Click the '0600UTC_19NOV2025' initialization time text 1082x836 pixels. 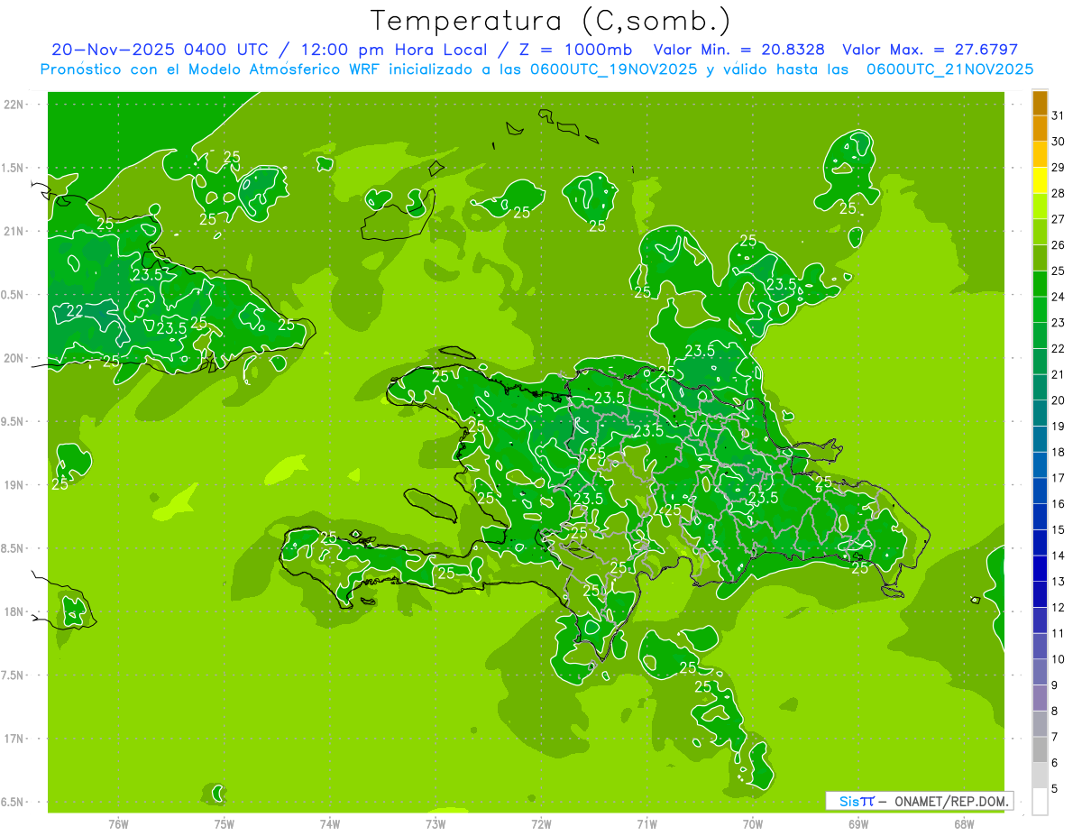click(x=616, y=69)
